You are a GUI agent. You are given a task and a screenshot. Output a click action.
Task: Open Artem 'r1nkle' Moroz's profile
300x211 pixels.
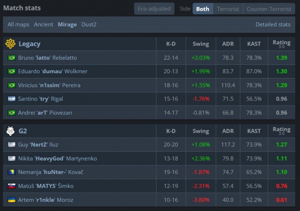46,200
